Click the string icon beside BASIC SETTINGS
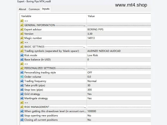The width and height of the screenshot is (167, 125). click(x=22, y=47)
